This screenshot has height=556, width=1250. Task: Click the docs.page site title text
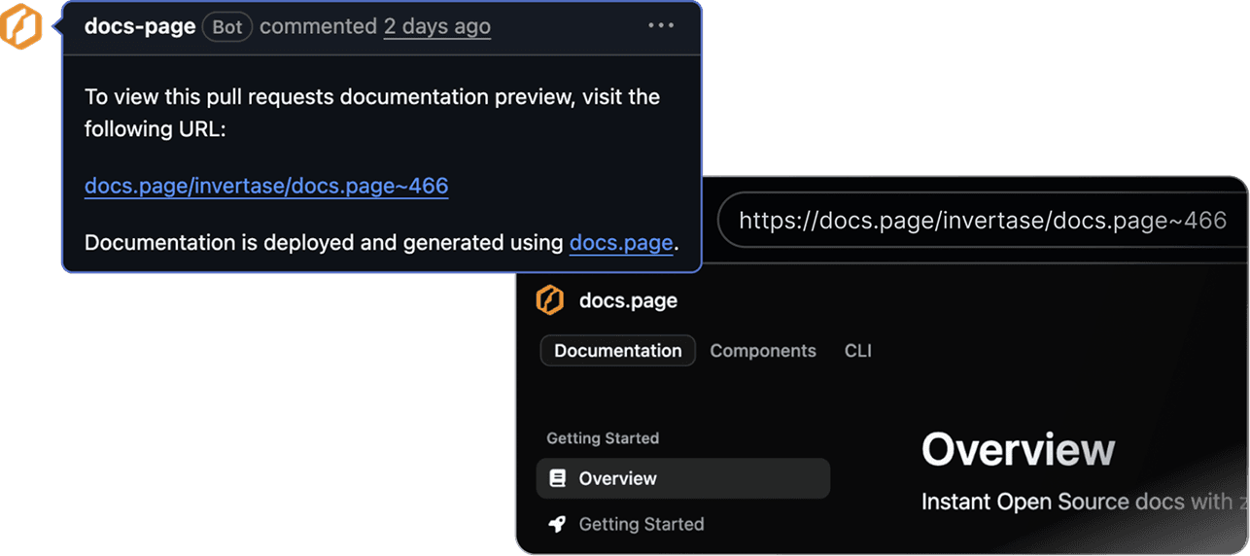pos(628,300)
